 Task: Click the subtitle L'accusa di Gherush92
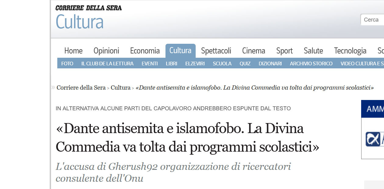(x=173, y=172)
